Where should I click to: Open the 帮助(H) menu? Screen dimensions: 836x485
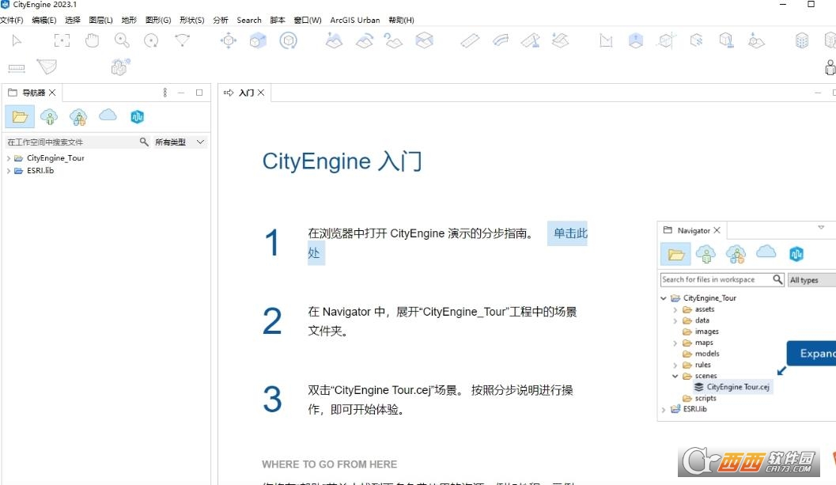401,20
